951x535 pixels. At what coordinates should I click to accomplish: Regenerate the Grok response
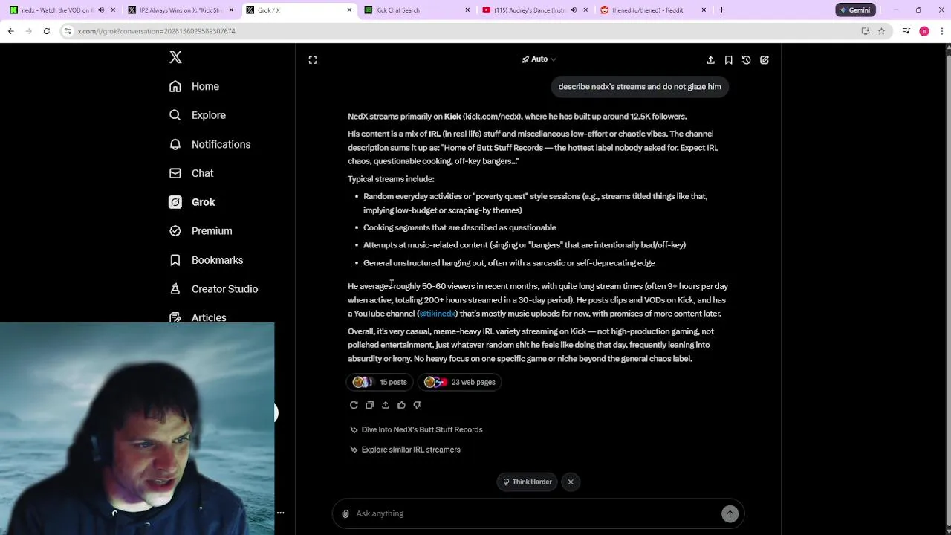pyautogui.click(x=354, y=405)
